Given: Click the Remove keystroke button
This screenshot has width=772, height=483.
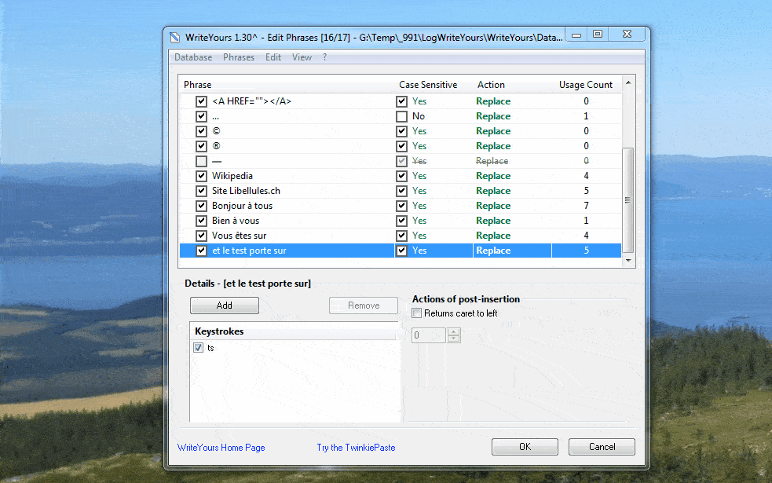Looking at the screenshot, I should (x=364, y=306).
